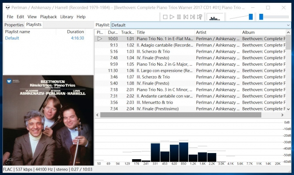This screenshot has width=294, height=175.
Task: Click the vertical scrollbar thumb of playlist
Action: [288, 43]
